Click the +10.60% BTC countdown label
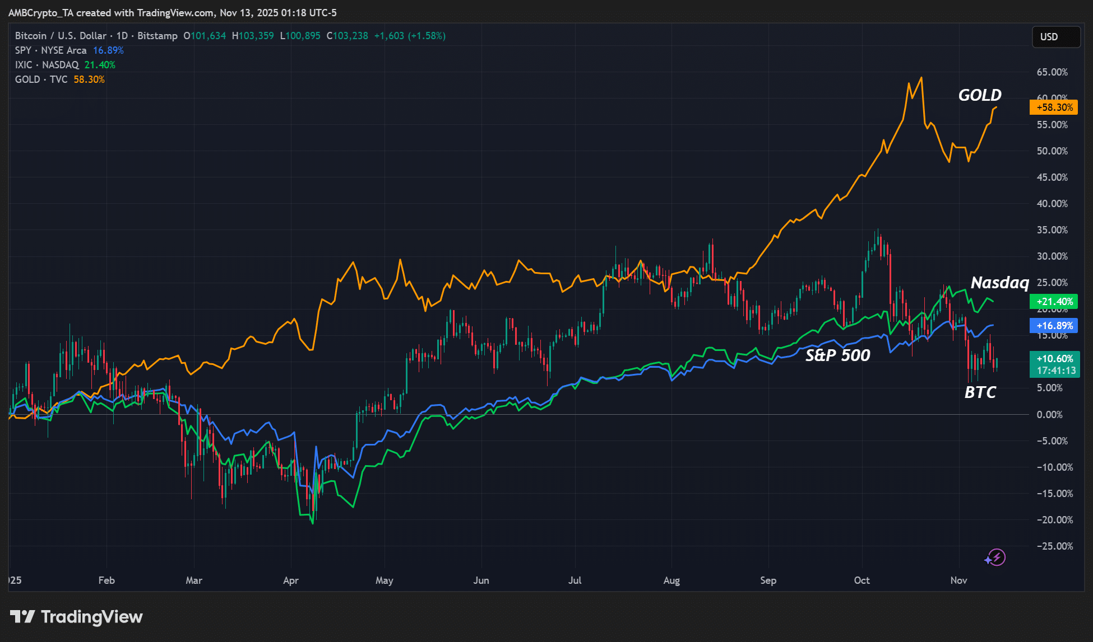Viewport: 1093px width, 642px height. [x=1055, y=364]
